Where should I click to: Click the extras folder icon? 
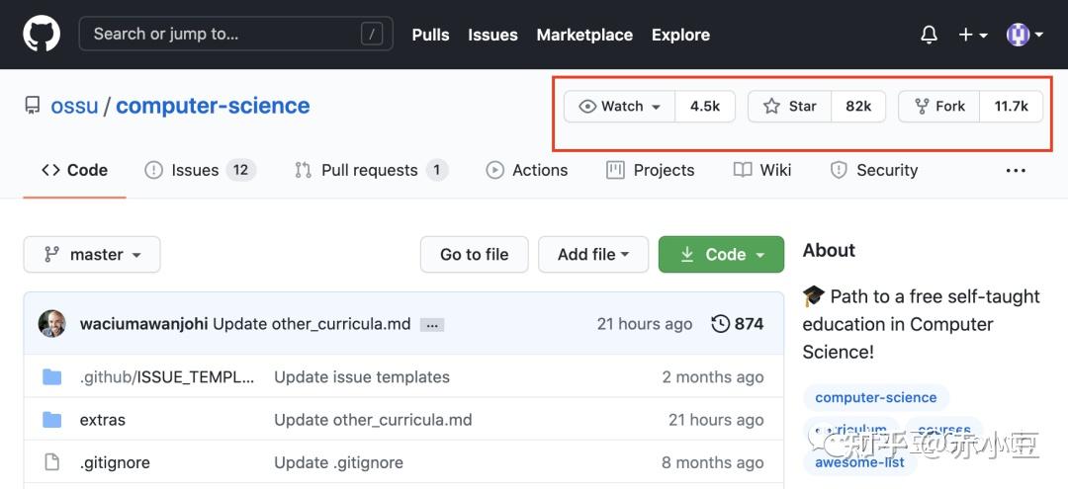coord(52,420)
